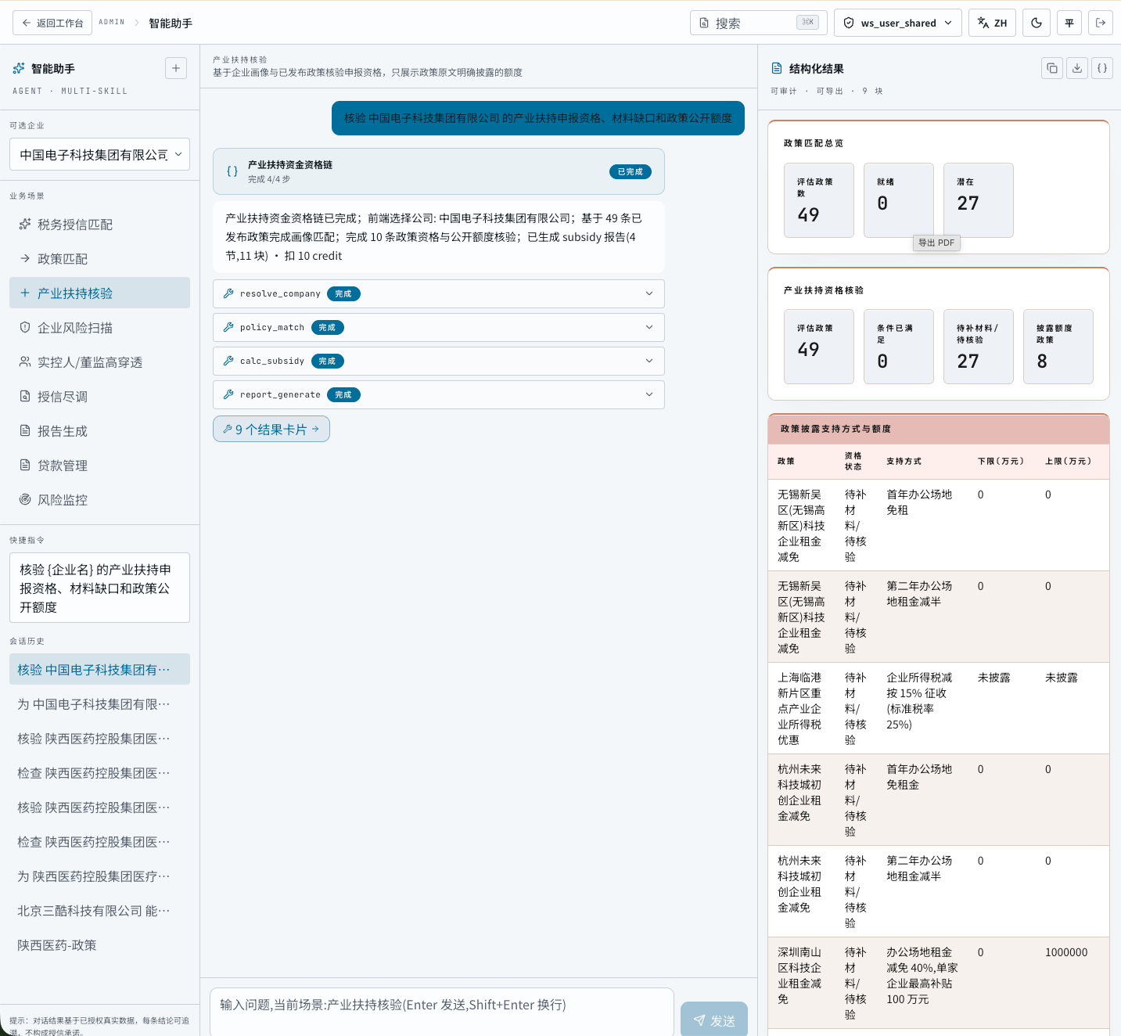Click the user message bubble 核验 中国电子科技集团有限公司
This screenshot has height=1036, width=1121.
point(538,118)
